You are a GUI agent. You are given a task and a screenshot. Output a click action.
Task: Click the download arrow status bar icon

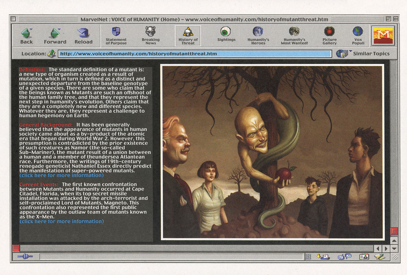point(323,257)
